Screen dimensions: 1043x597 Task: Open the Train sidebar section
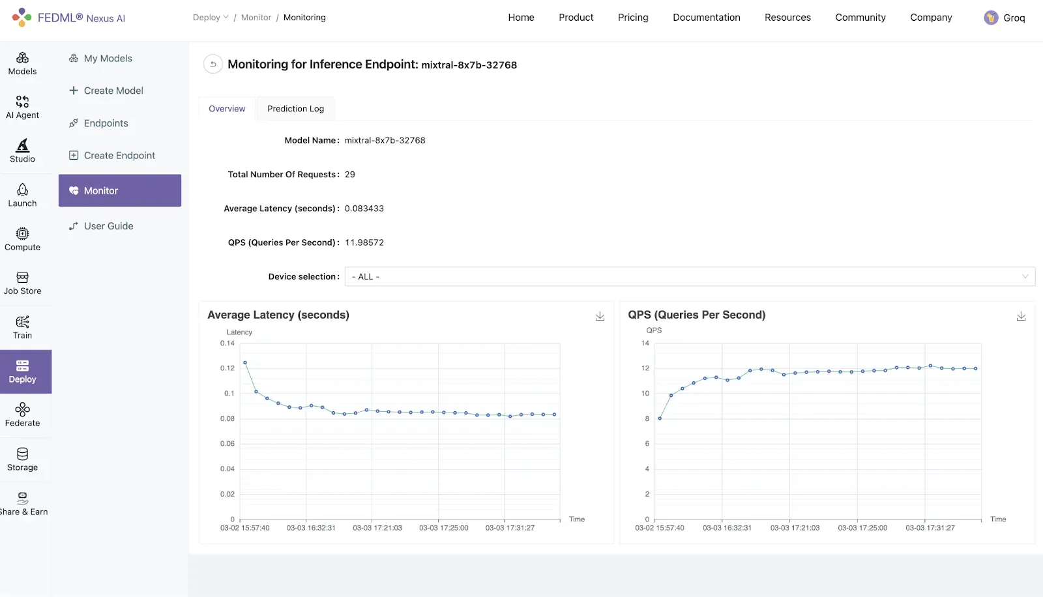click(23, 327)
